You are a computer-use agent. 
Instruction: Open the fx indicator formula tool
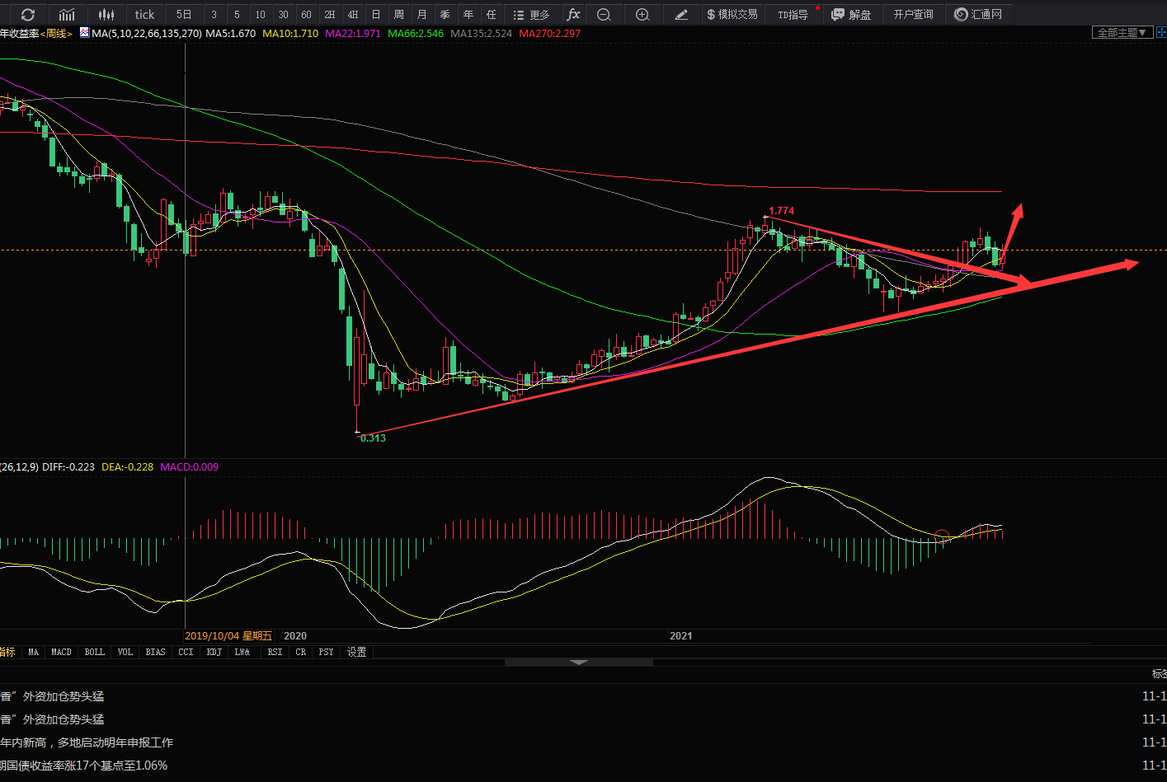coord(573,15)
